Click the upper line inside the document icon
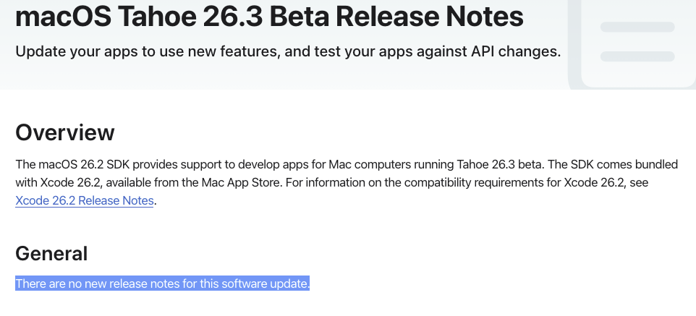This screenshot has width=696, height=316. pyautogui.click(x=637, y=27)
